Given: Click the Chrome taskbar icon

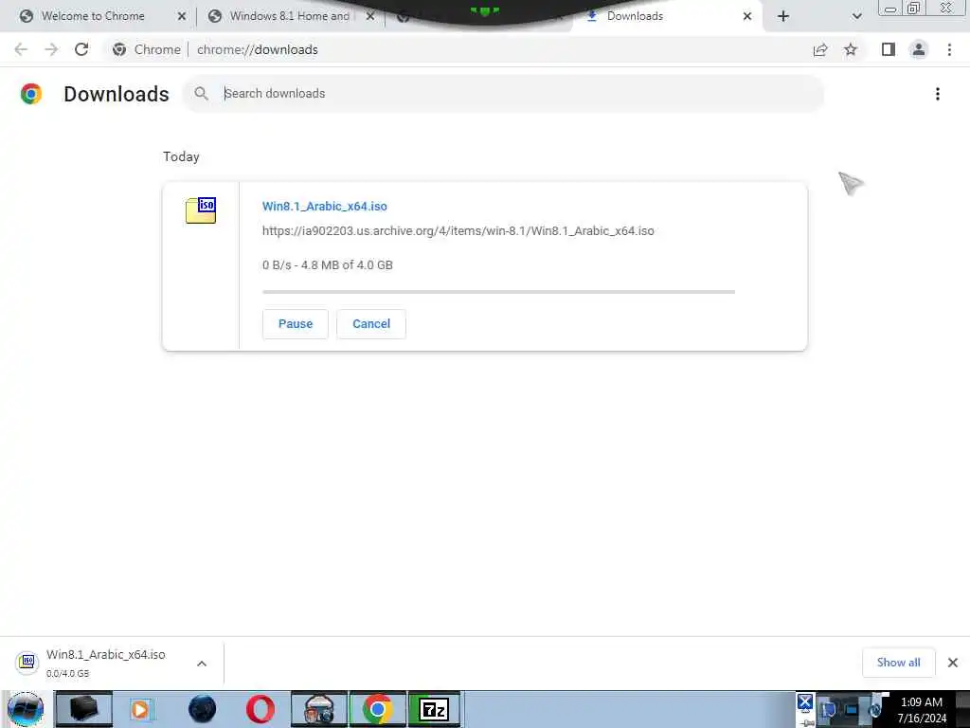Looking at the screenshot, I should click(377, 709).
